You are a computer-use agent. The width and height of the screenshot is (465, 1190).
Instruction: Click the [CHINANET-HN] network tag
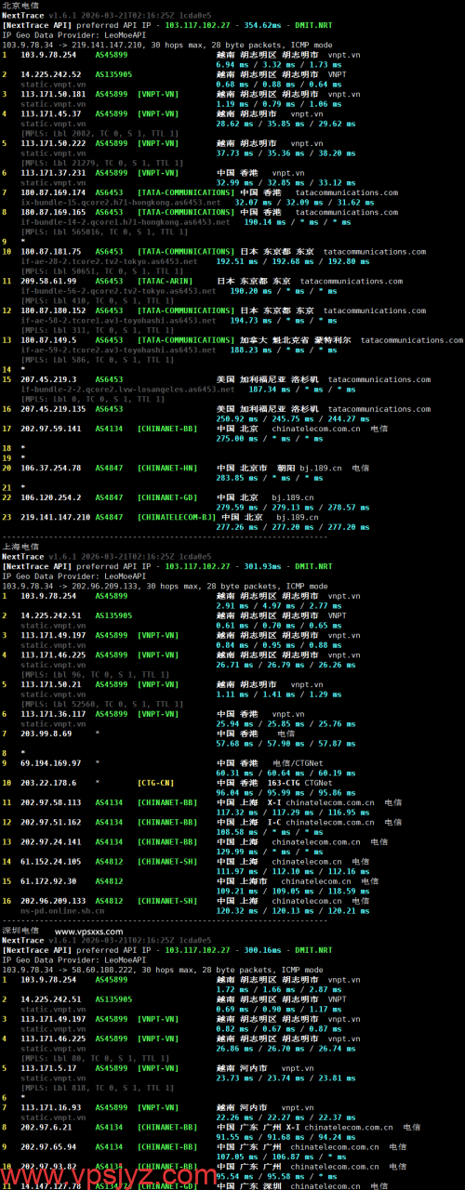coord(167,468)
